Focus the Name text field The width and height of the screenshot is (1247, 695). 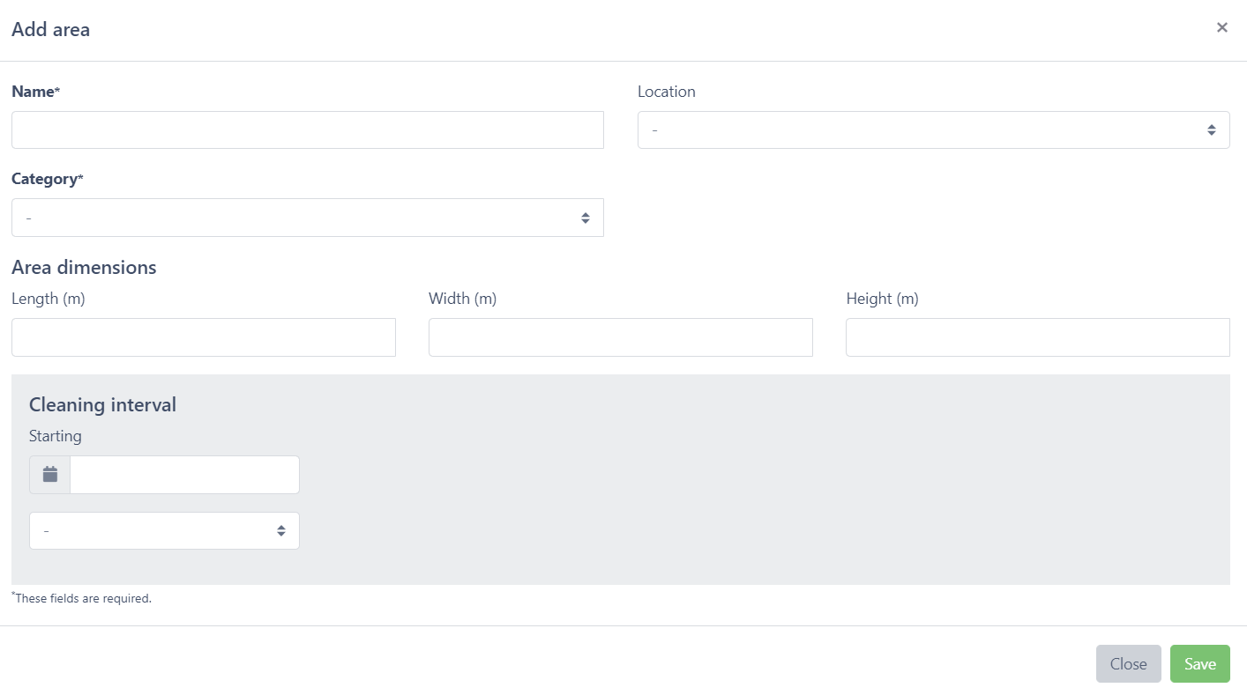307,130
